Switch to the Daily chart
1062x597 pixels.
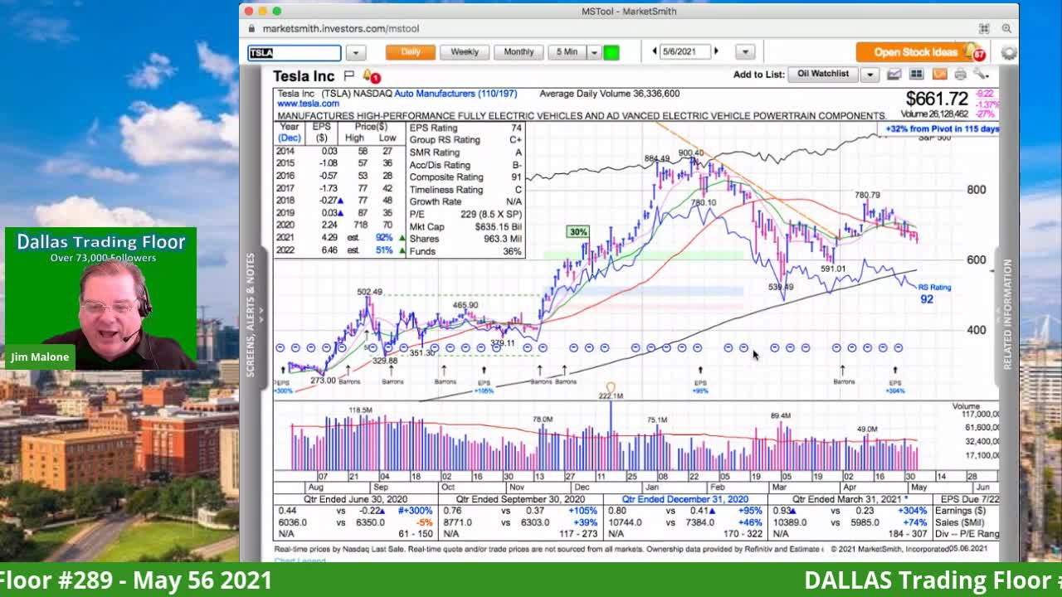(411, 52)
